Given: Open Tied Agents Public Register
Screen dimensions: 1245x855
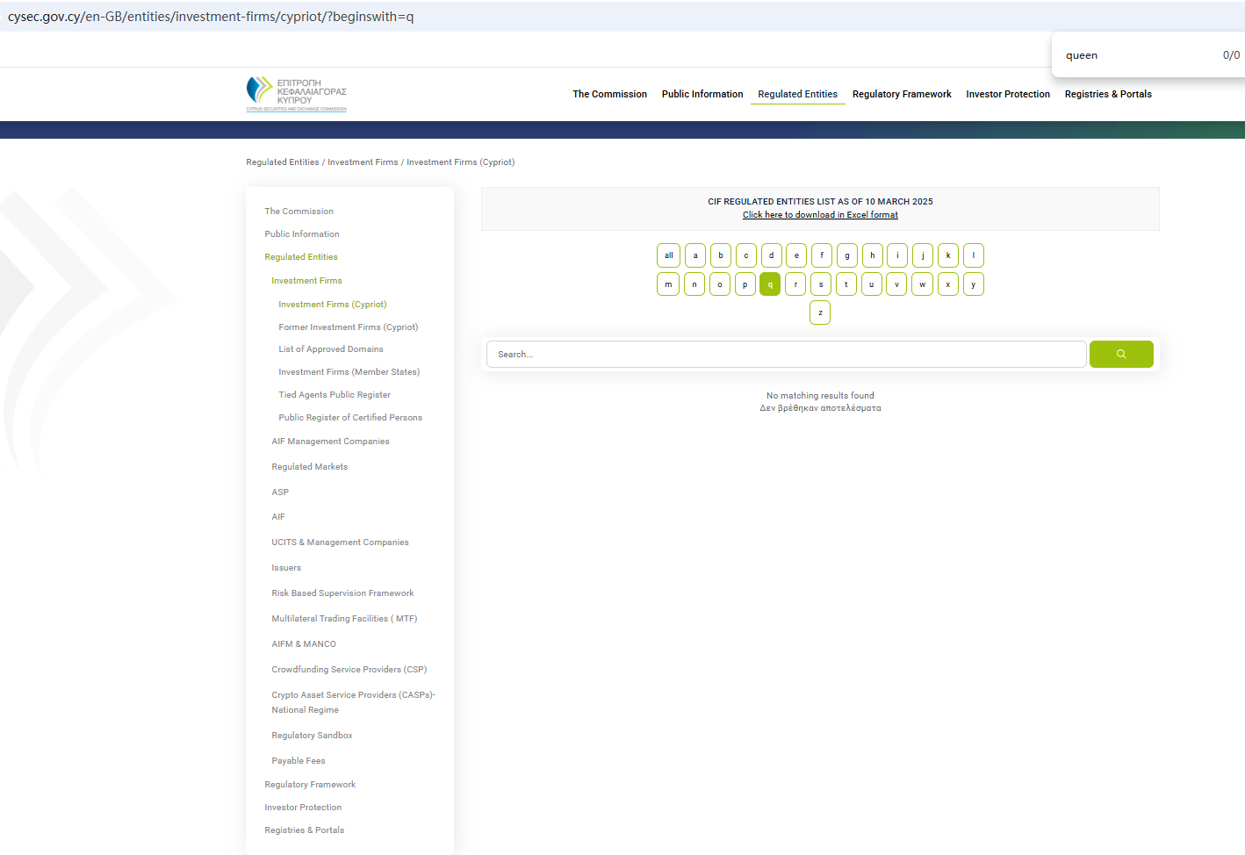Looking at the screenshot, I should [x=334, y=395].
